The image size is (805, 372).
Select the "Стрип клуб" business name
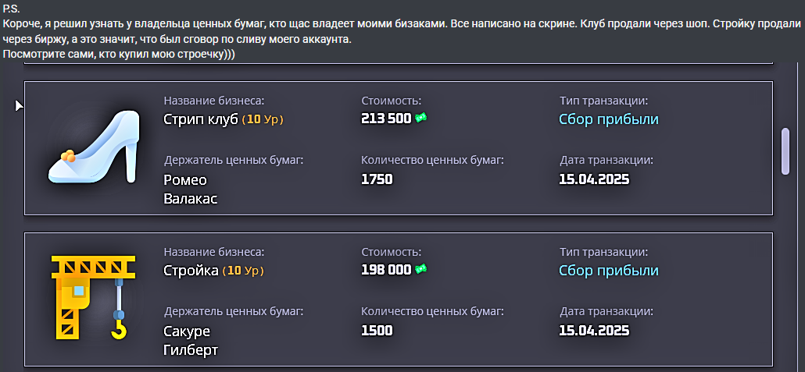coord(199,119)
